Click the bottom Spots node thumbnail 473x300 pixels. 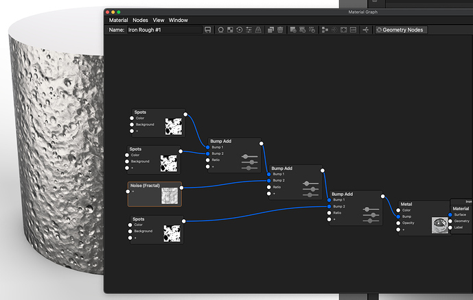pyautogui.click(x=172, y=233)
